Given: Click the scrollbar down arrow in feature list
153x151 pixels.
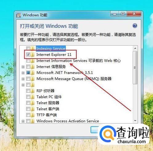Looking at the screenshot, I should tap(135, 120).
